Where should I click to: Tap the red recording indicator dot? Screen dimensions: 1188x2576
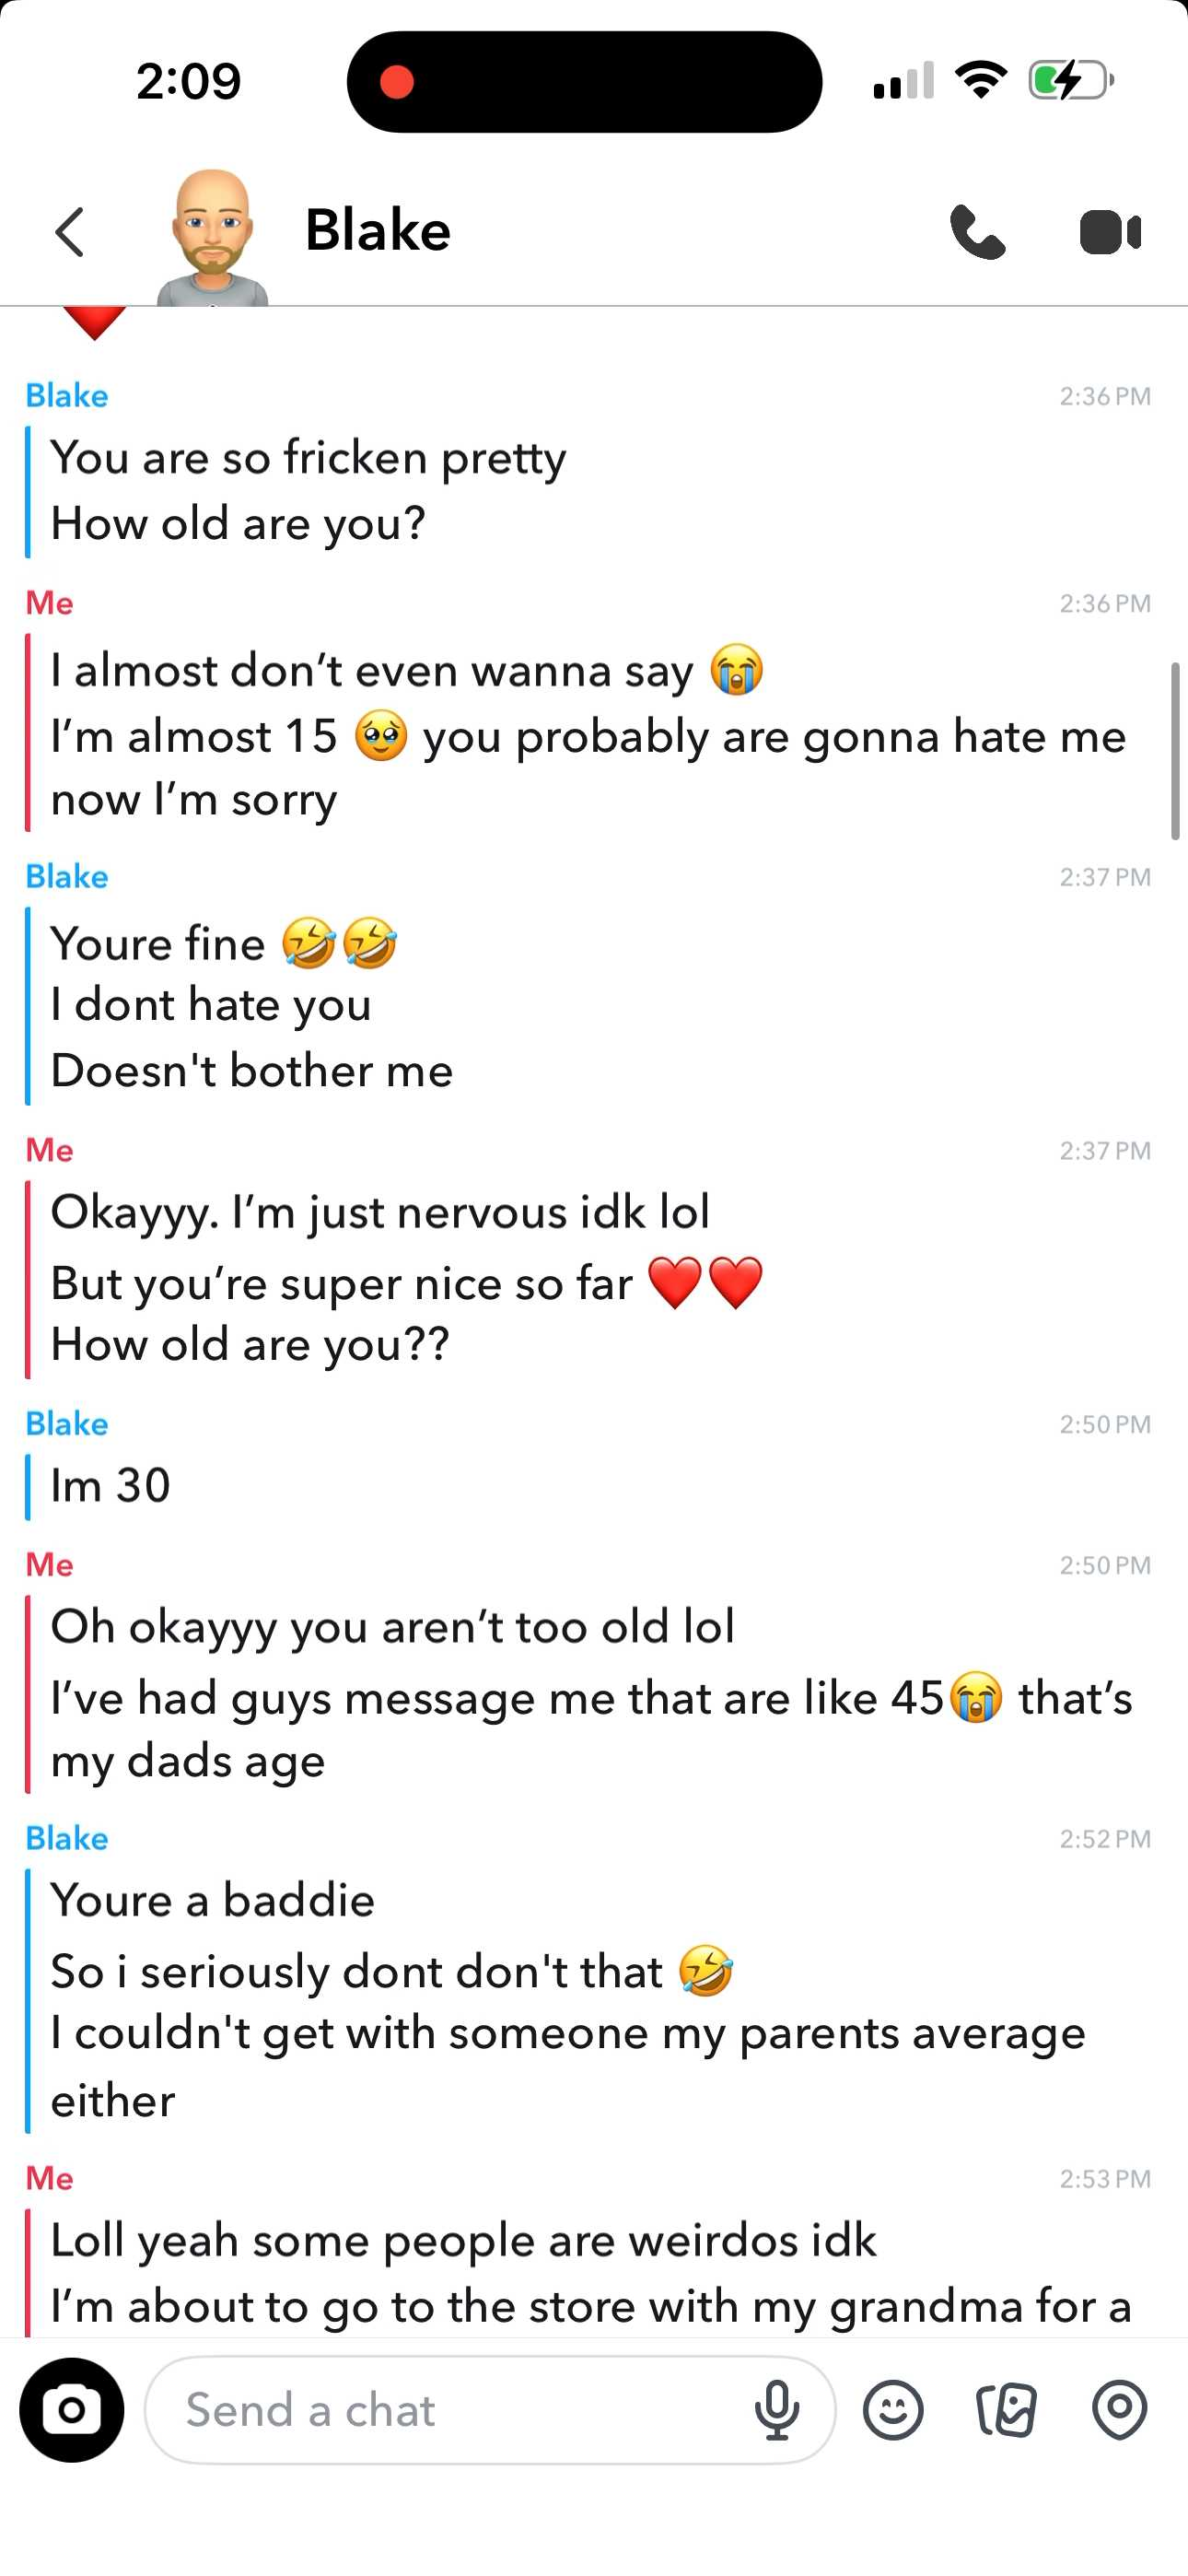click(x=397, y=82)
